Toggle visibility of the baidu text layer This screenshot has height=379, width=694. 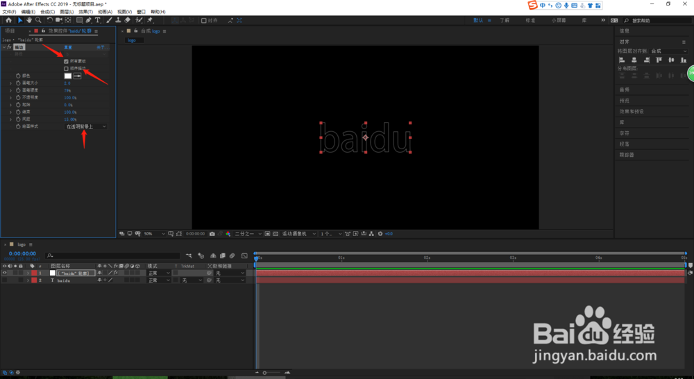[x=4, y=280]
